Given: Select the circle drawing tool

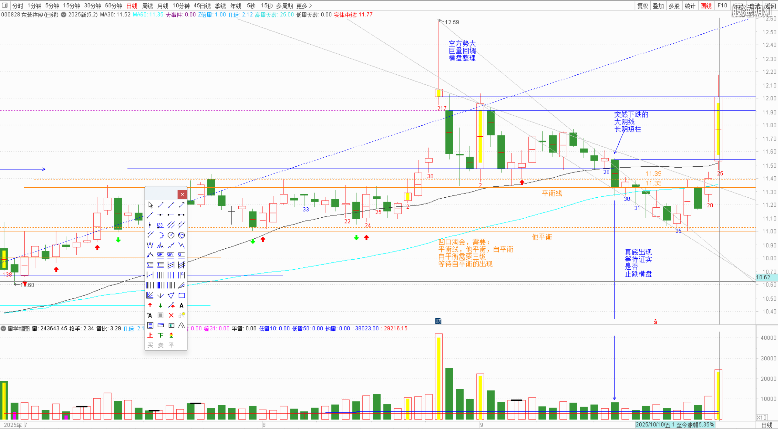Looking at the screenshot, I should click(171, 235).
